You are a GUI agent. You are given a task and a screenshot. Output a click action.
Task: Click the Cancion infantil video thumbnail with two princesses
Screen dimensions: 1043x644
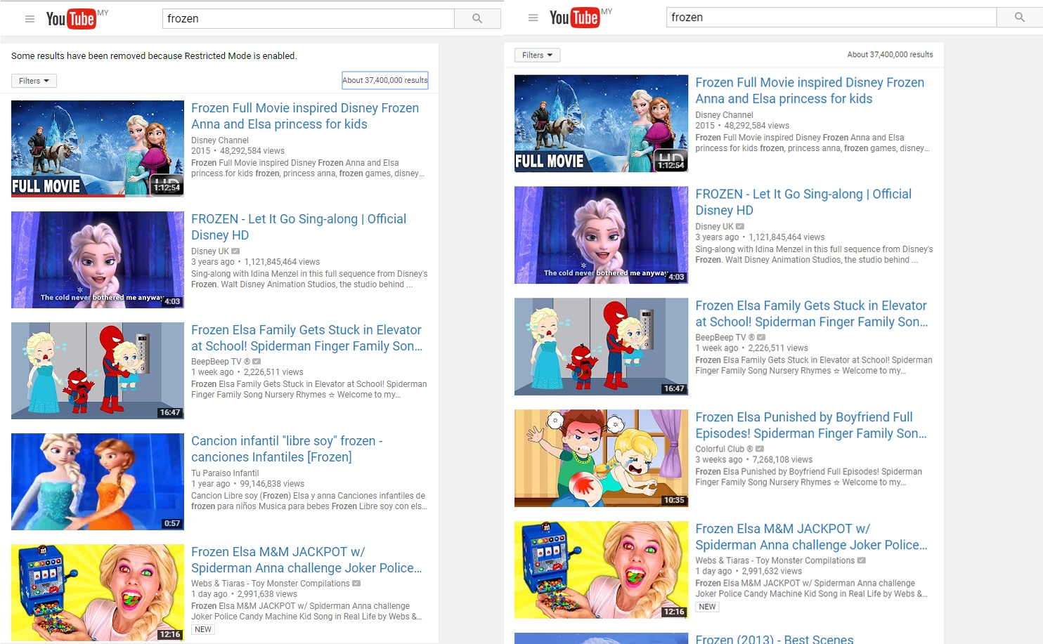(x=98, y=481)
